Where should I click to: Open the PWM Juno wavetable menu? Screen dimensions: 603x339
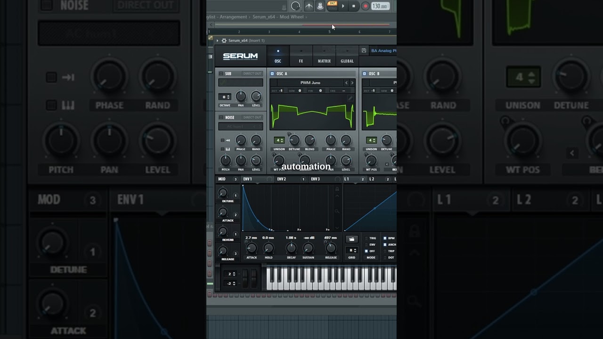click(310, 83)
